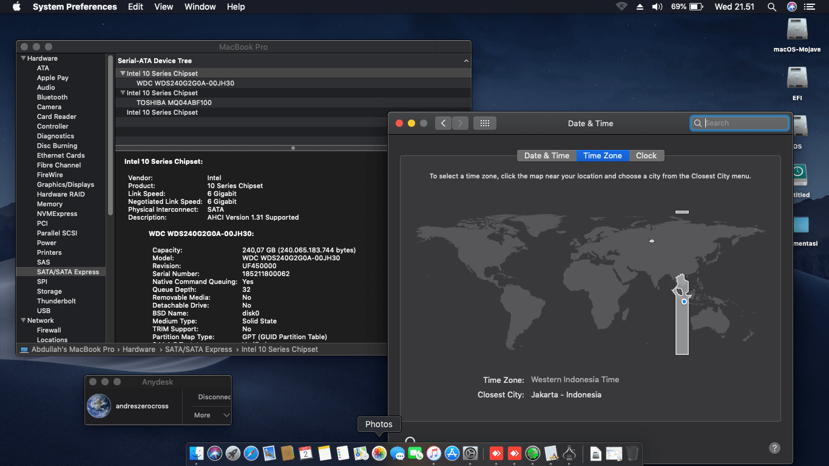The width and height of the screenshot is (829, 466).
Task: Collapse the first Intel 10 Series Chipset entry
Action: pos(122,73)
